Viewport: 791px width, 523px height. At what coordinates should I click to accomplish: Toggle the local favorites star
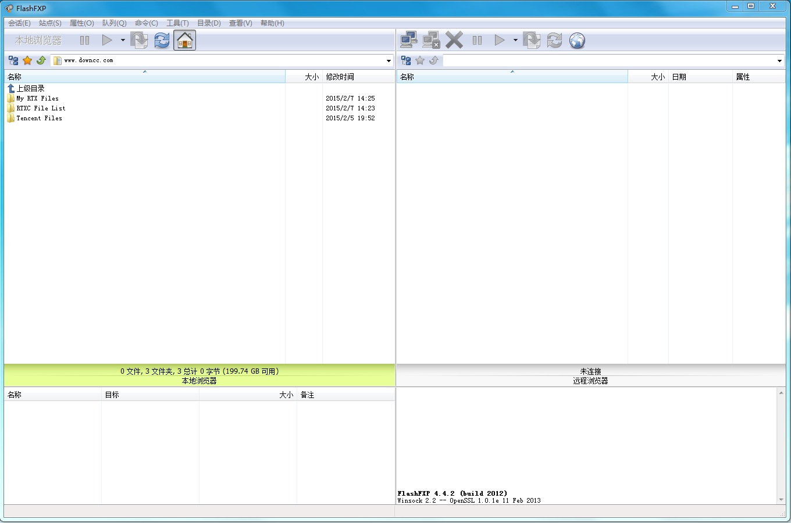(x=27, y=60)
